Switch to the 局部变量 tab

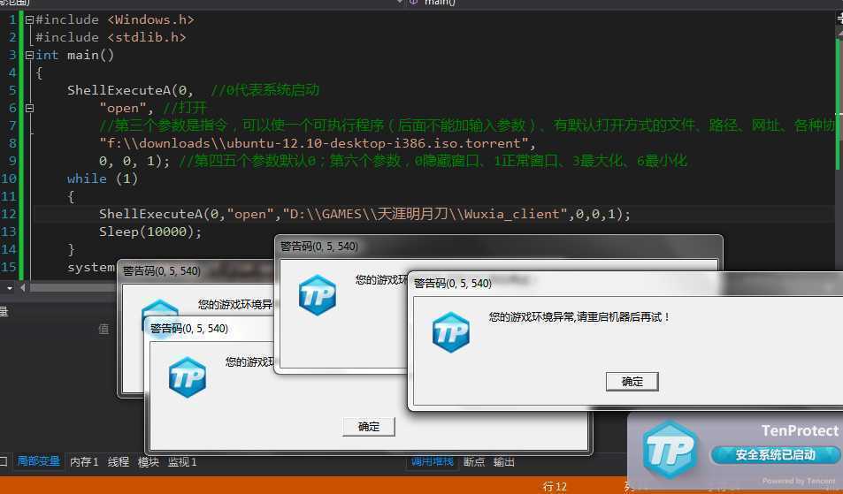(x=39, y=461)
